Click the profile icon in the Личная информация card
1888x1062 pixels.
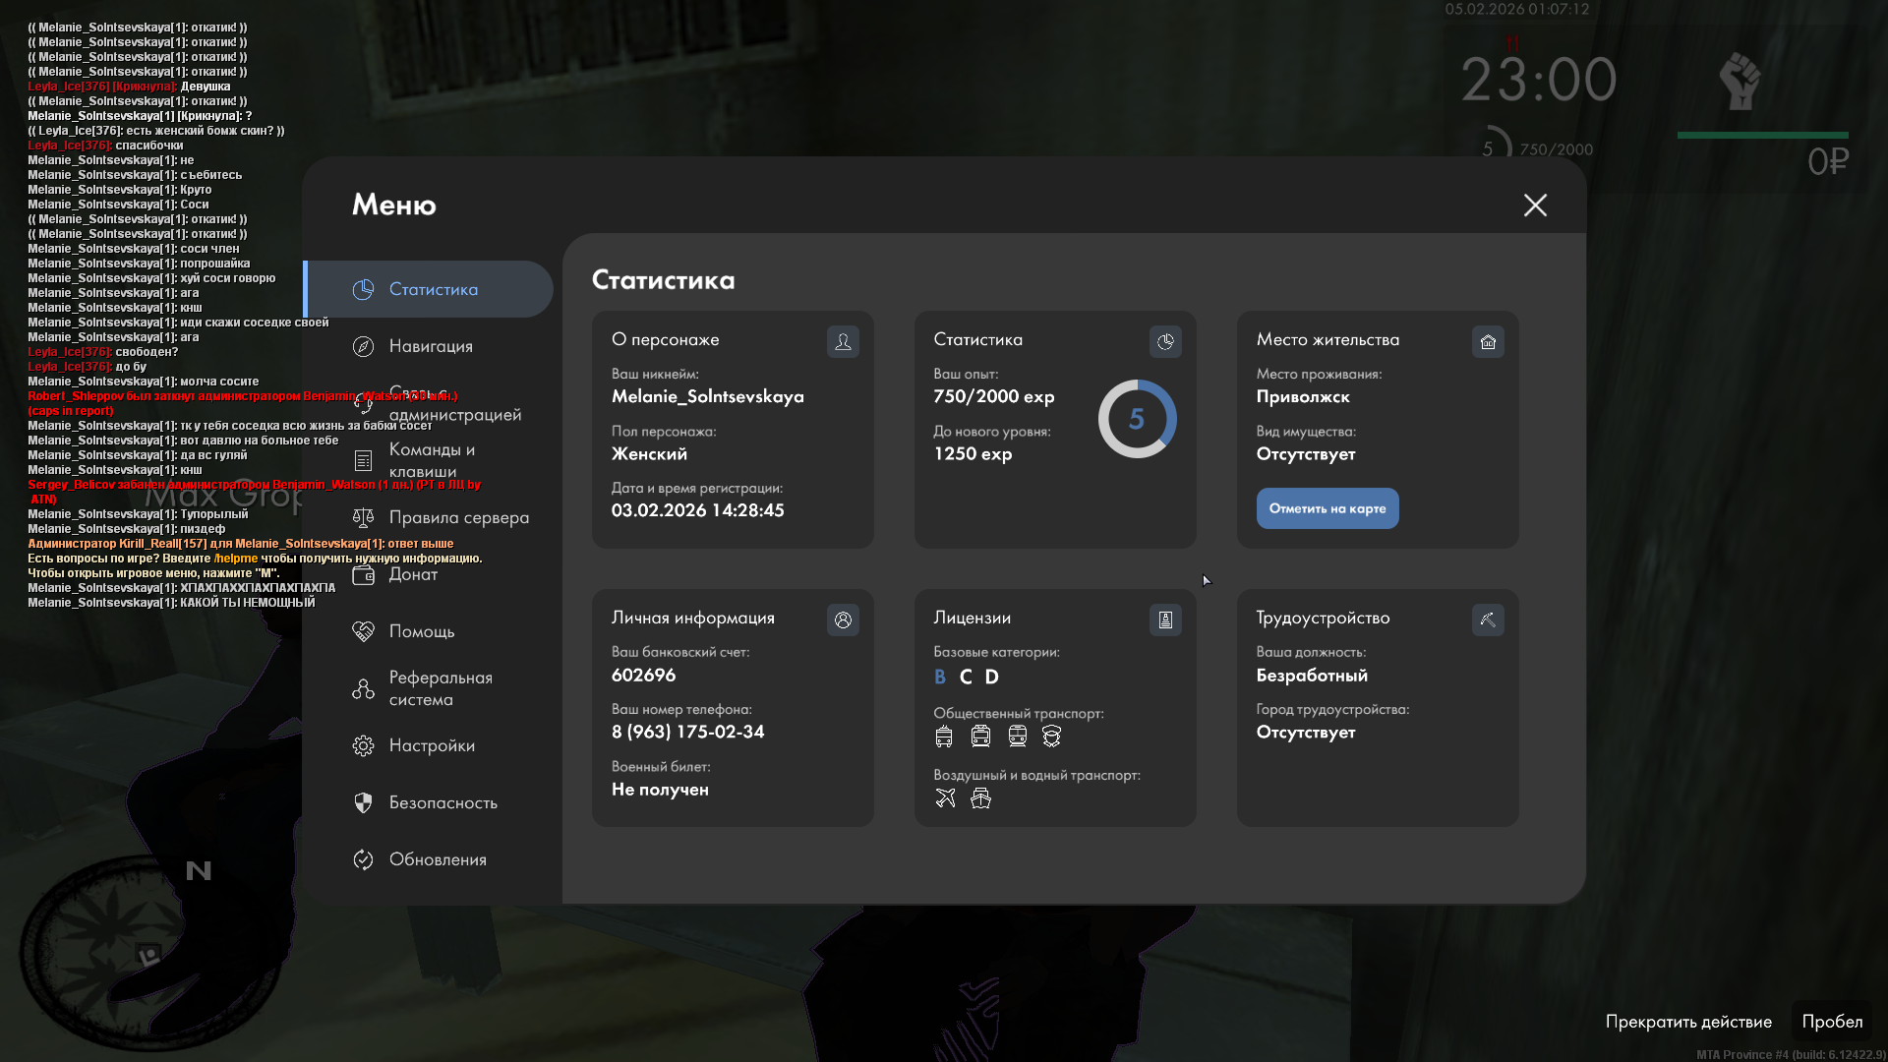[843, 619]
